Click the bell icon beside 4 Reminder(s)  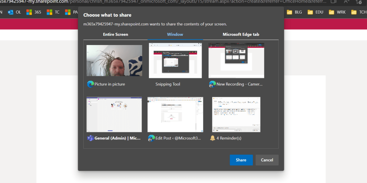click(x=212, y=138)
